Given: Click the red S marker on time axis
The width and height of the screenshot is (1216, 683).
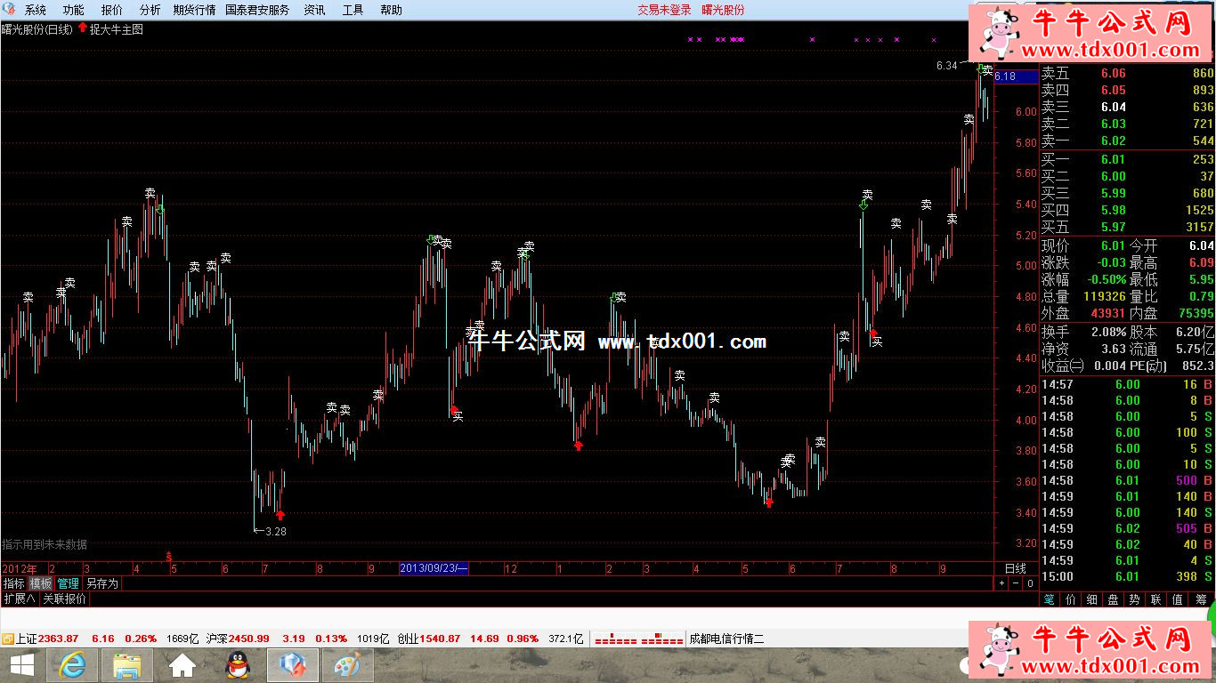Looking at the screenshot, I should point(169,557).
